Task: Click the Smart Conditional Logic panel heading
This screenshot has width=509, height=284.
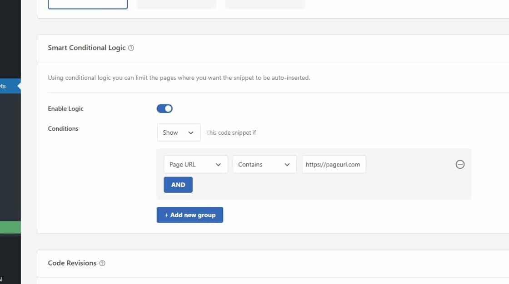Action: [86, 48]
